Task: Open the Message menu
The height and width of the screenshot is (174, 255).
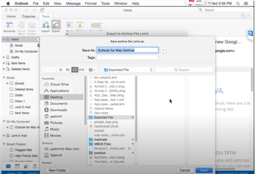Action: [x=73, y=3]
